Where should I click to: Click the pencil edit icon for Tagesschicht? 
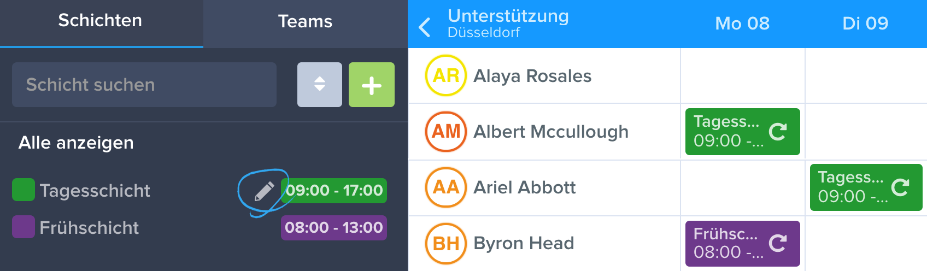tap(265, 191)
